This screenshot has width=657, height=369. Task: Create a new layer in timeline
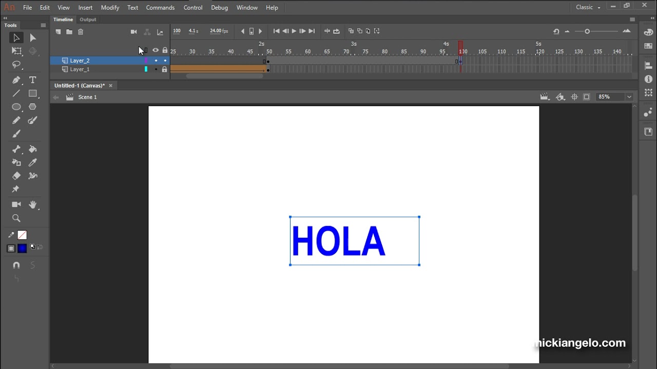click(58, 32)
